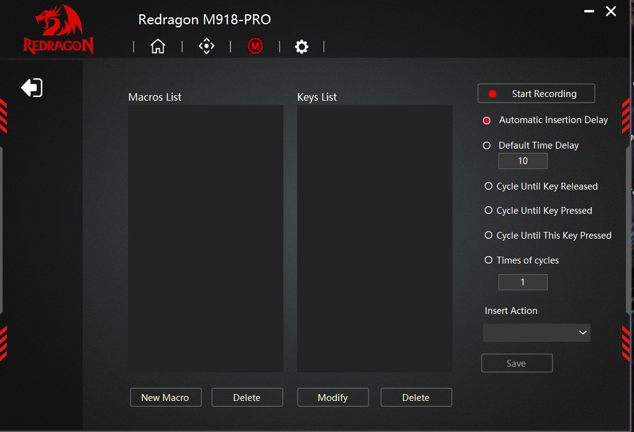Viewport: 634px width, 432px height.
Task: Click Delete under Keys List
Action: tap(416, 397)
